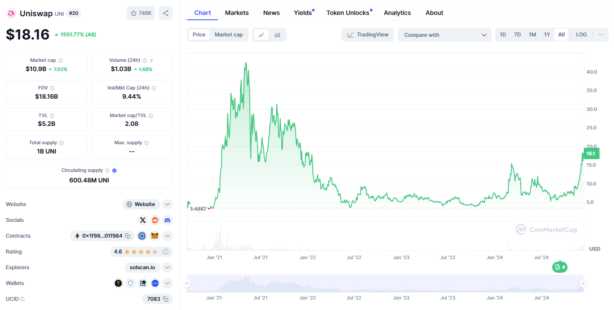Click TVL info icon
The height and width of the screenshot is (310, 614).
pos(52,116)
